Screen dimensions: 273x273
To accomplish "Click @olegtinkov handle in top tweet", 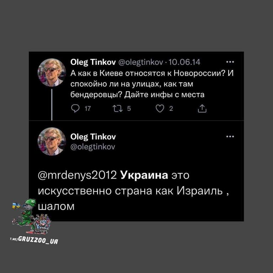I will 141,62.
